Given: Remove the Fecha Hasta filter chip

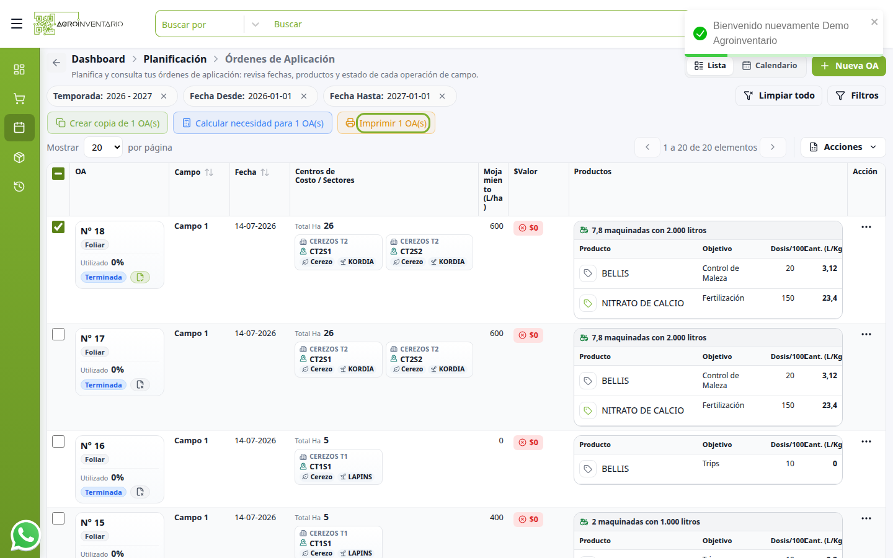Looking at the screenshot, I should [x=442, y=96].
